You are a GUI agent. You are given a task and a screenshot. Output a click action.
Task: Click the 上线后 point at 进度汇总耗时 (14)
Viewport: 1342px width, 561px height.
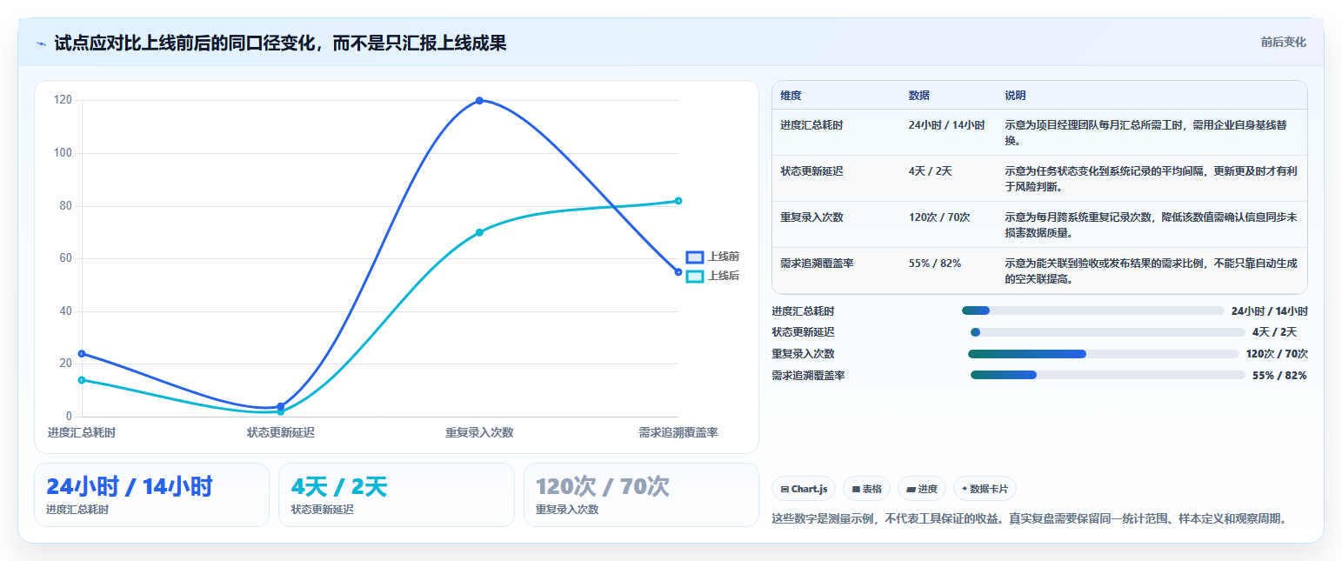click(x=82, y=380)
